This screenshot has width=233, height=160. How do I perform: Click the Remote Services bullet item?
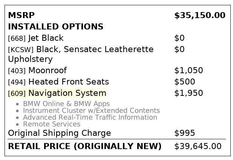pyautogui.click(x=52, y=124)
